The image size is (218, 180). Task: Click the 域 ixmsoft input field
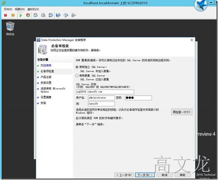tap(101, 104)
